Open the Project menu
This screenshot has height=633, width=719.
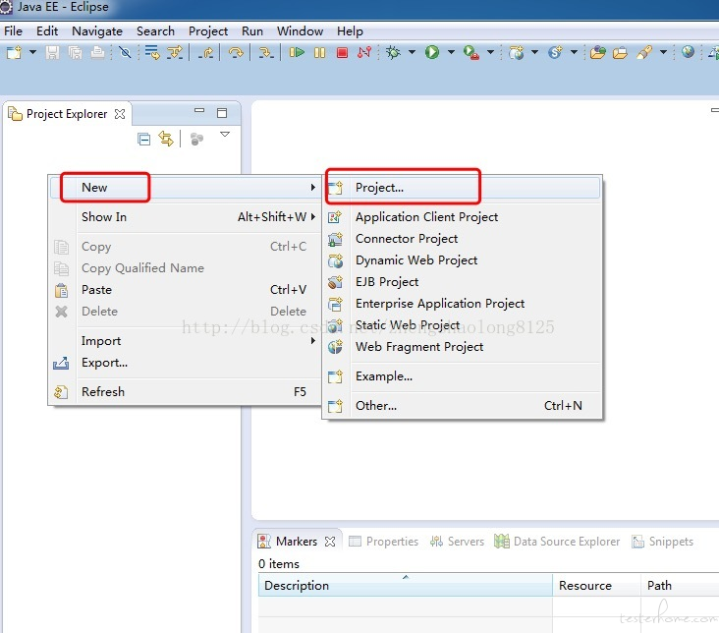(x=208, y=31)
